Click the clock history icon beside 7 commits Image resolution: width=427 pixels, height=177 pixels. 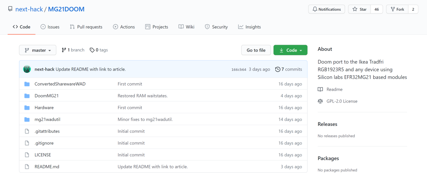pos(278,69)
